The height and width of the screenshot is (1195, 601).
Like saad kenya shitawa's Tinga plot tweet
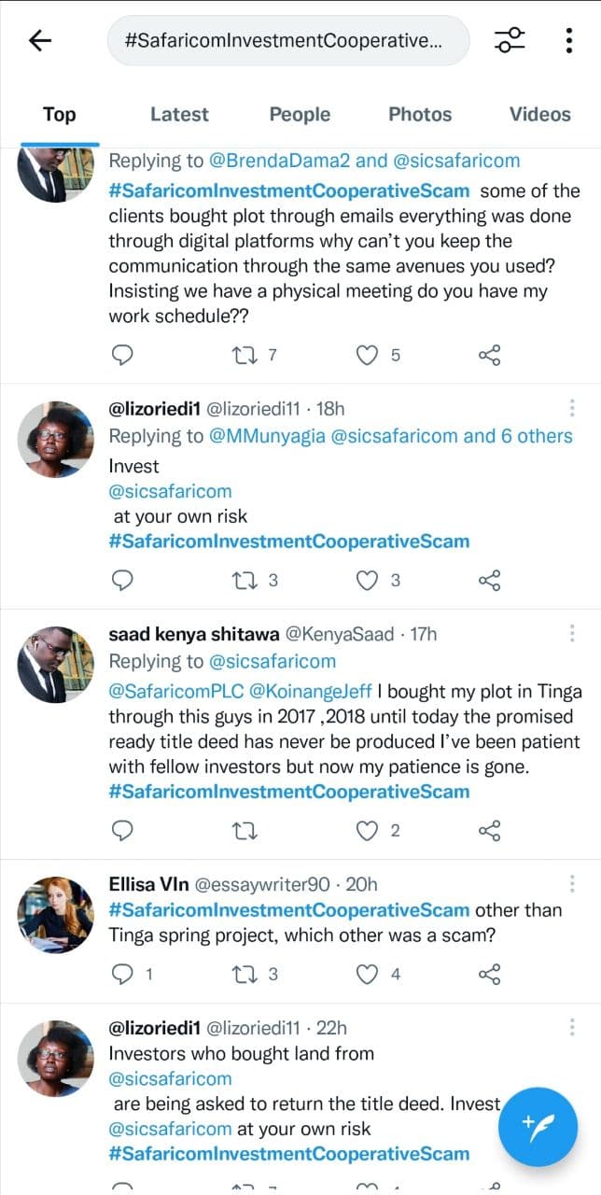pos(370,830)
